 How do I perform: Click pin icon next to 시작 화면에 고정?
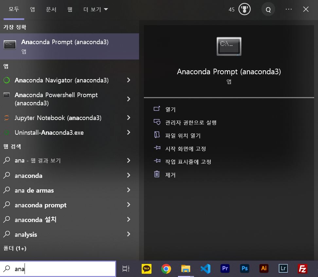pos(157,148)
